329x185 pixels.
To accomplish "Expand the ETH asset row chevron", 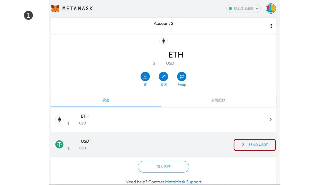I will click(x=270, y=119).
